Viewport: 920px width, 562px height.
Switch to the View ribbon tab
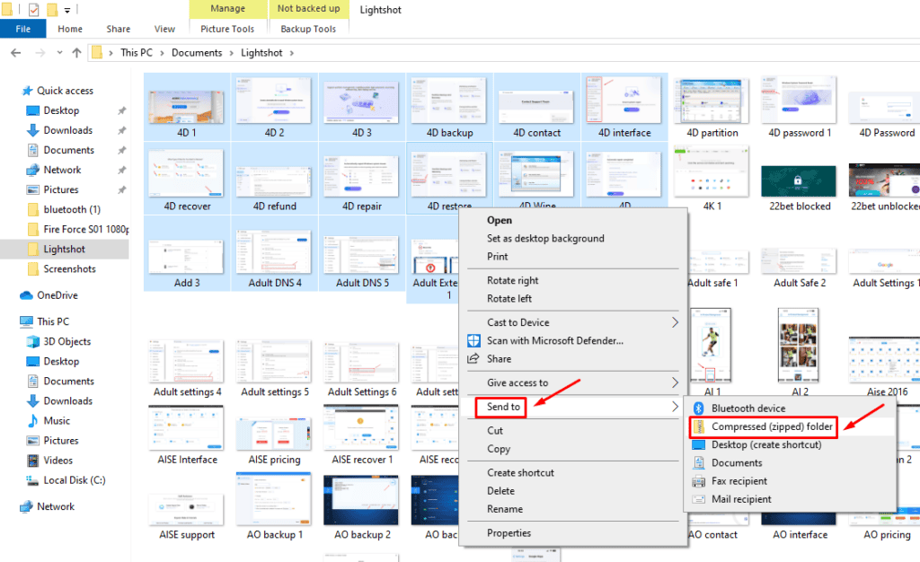point(164,29)
